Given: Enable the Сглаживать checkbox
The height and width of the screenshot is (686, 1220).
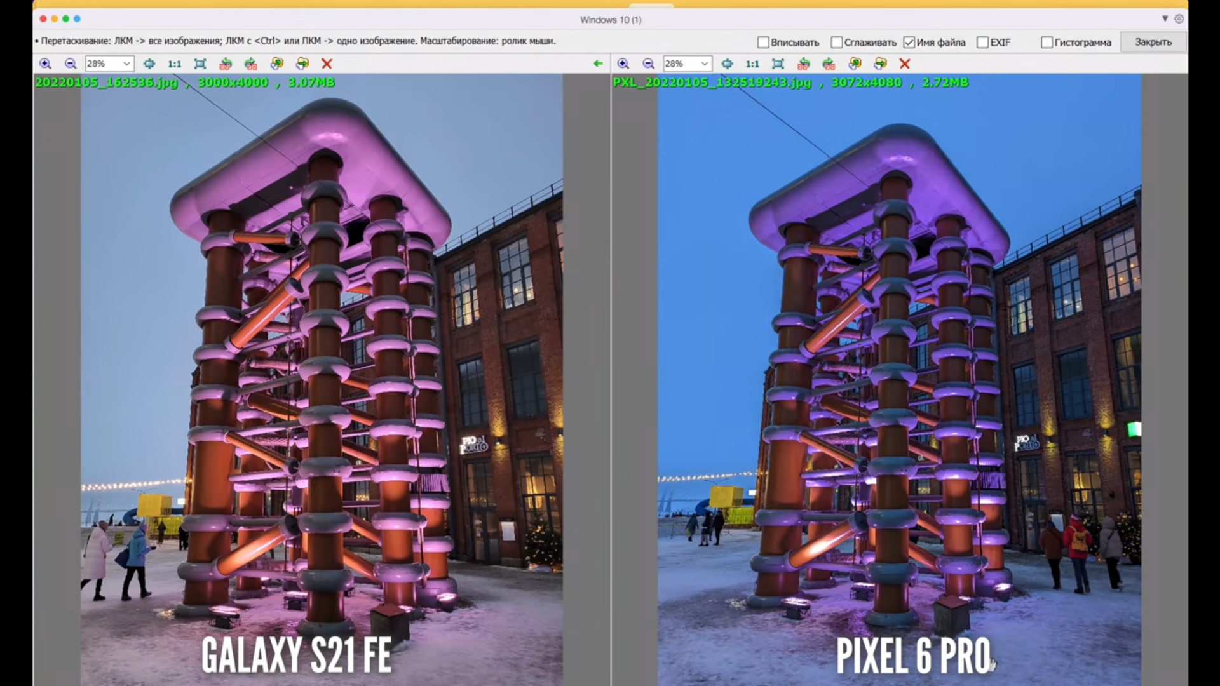Looking at the screenshot, I should (x=837, y=43).
